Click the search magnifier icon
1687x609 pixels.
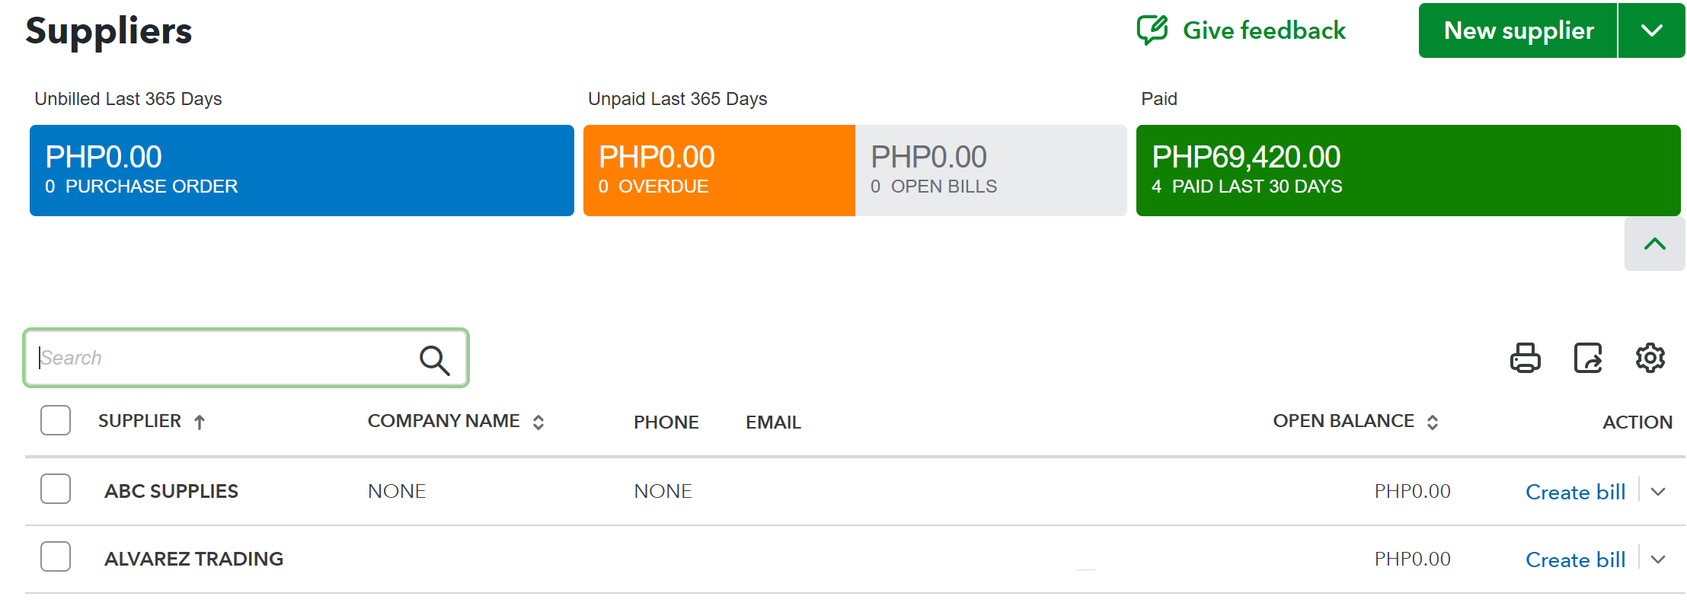coord(434,359)
